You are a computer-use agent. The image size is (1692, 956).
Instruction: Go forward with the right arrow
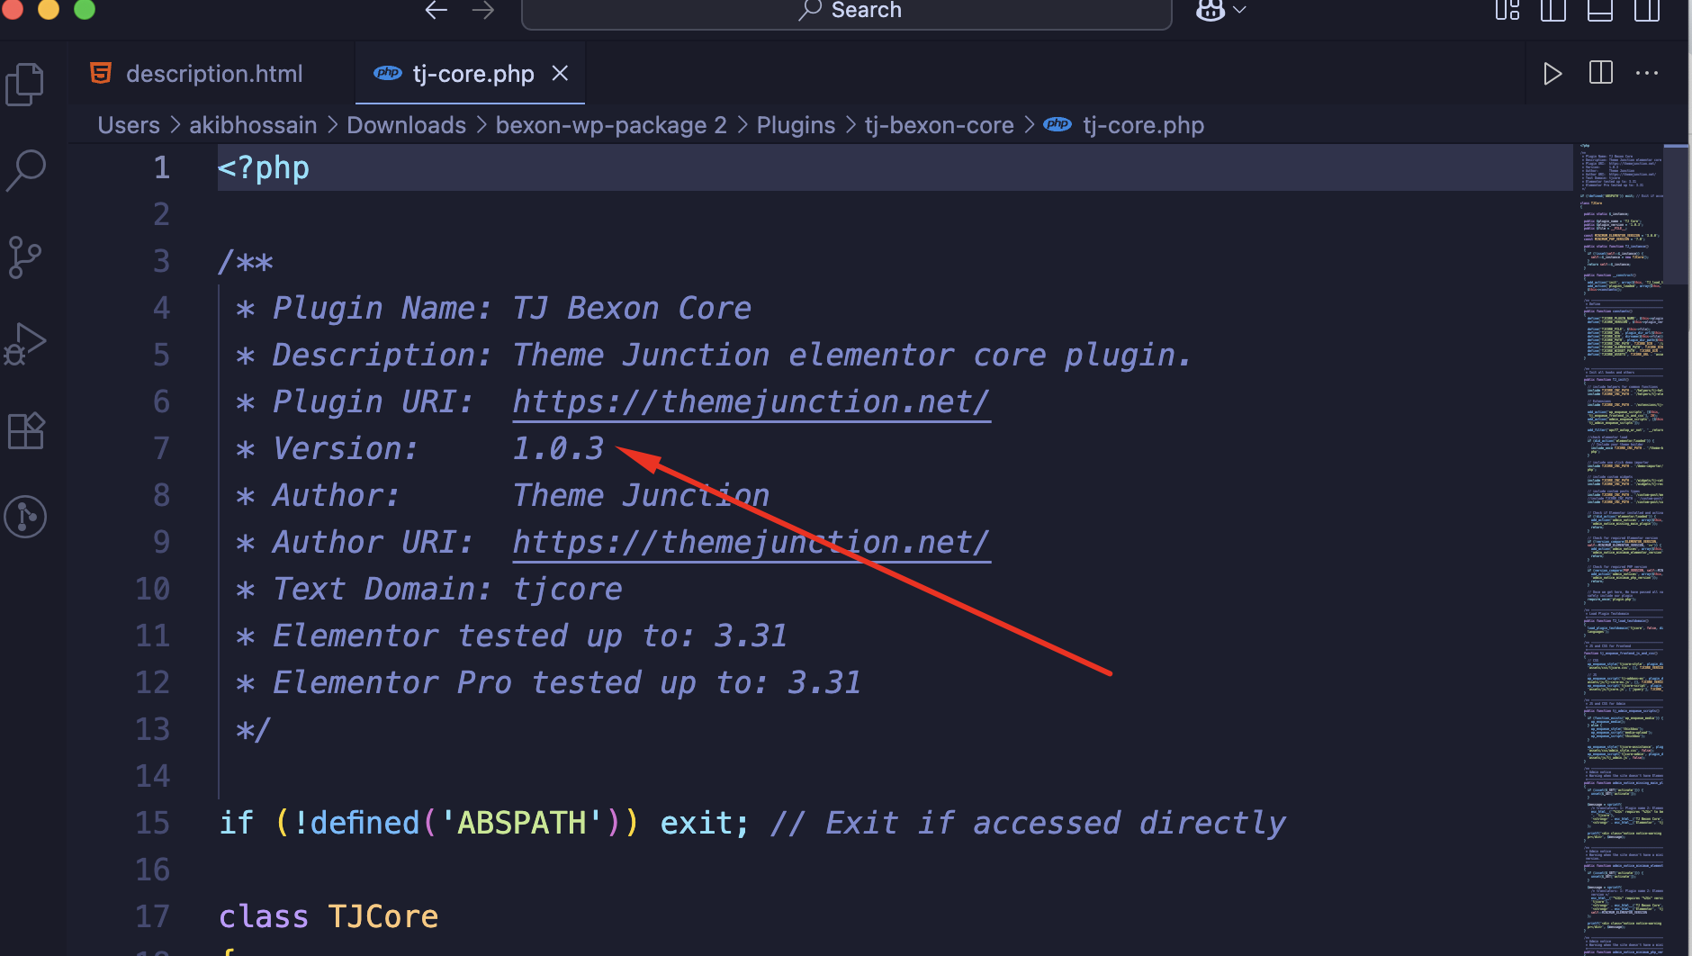pos(483,10)
